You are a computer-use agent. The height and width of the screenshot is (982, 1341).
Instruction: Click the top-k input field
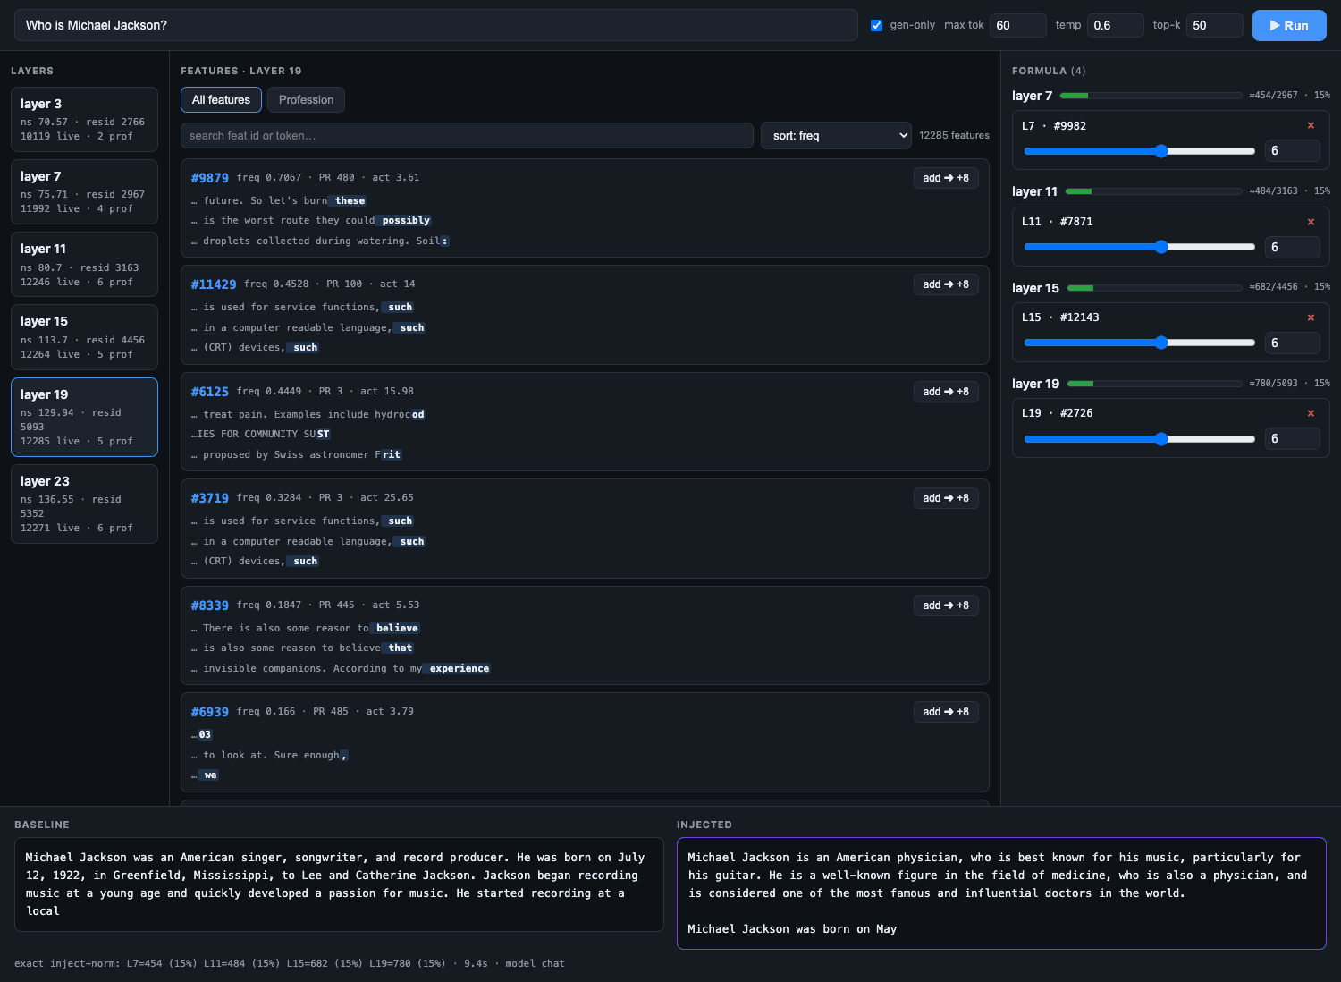tap(1214, 25)
